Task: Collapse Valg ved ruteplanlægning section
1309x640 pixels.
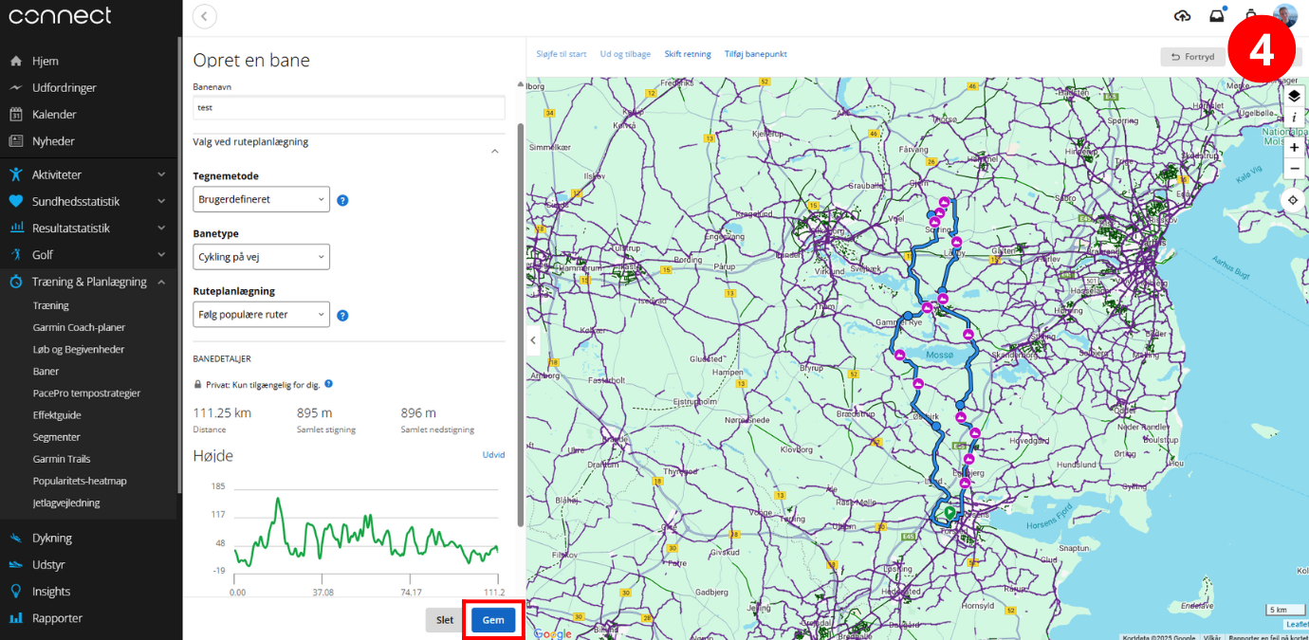Action: pos(494,151)
